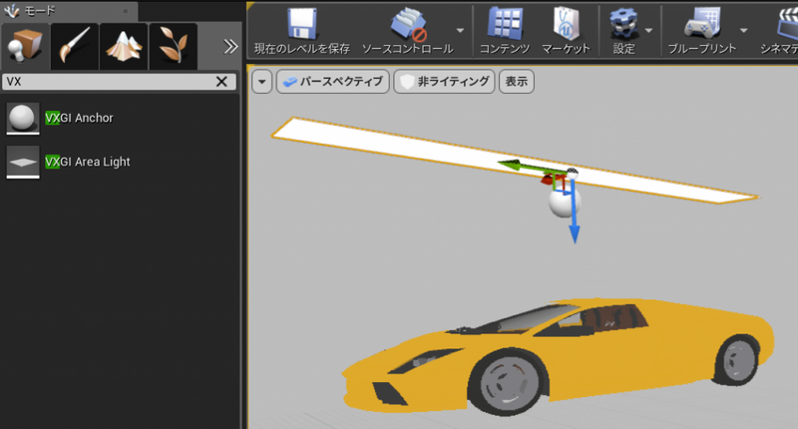Click the VXGI Area Light label
Screen dimensions: 798x429
pos(87,162)
